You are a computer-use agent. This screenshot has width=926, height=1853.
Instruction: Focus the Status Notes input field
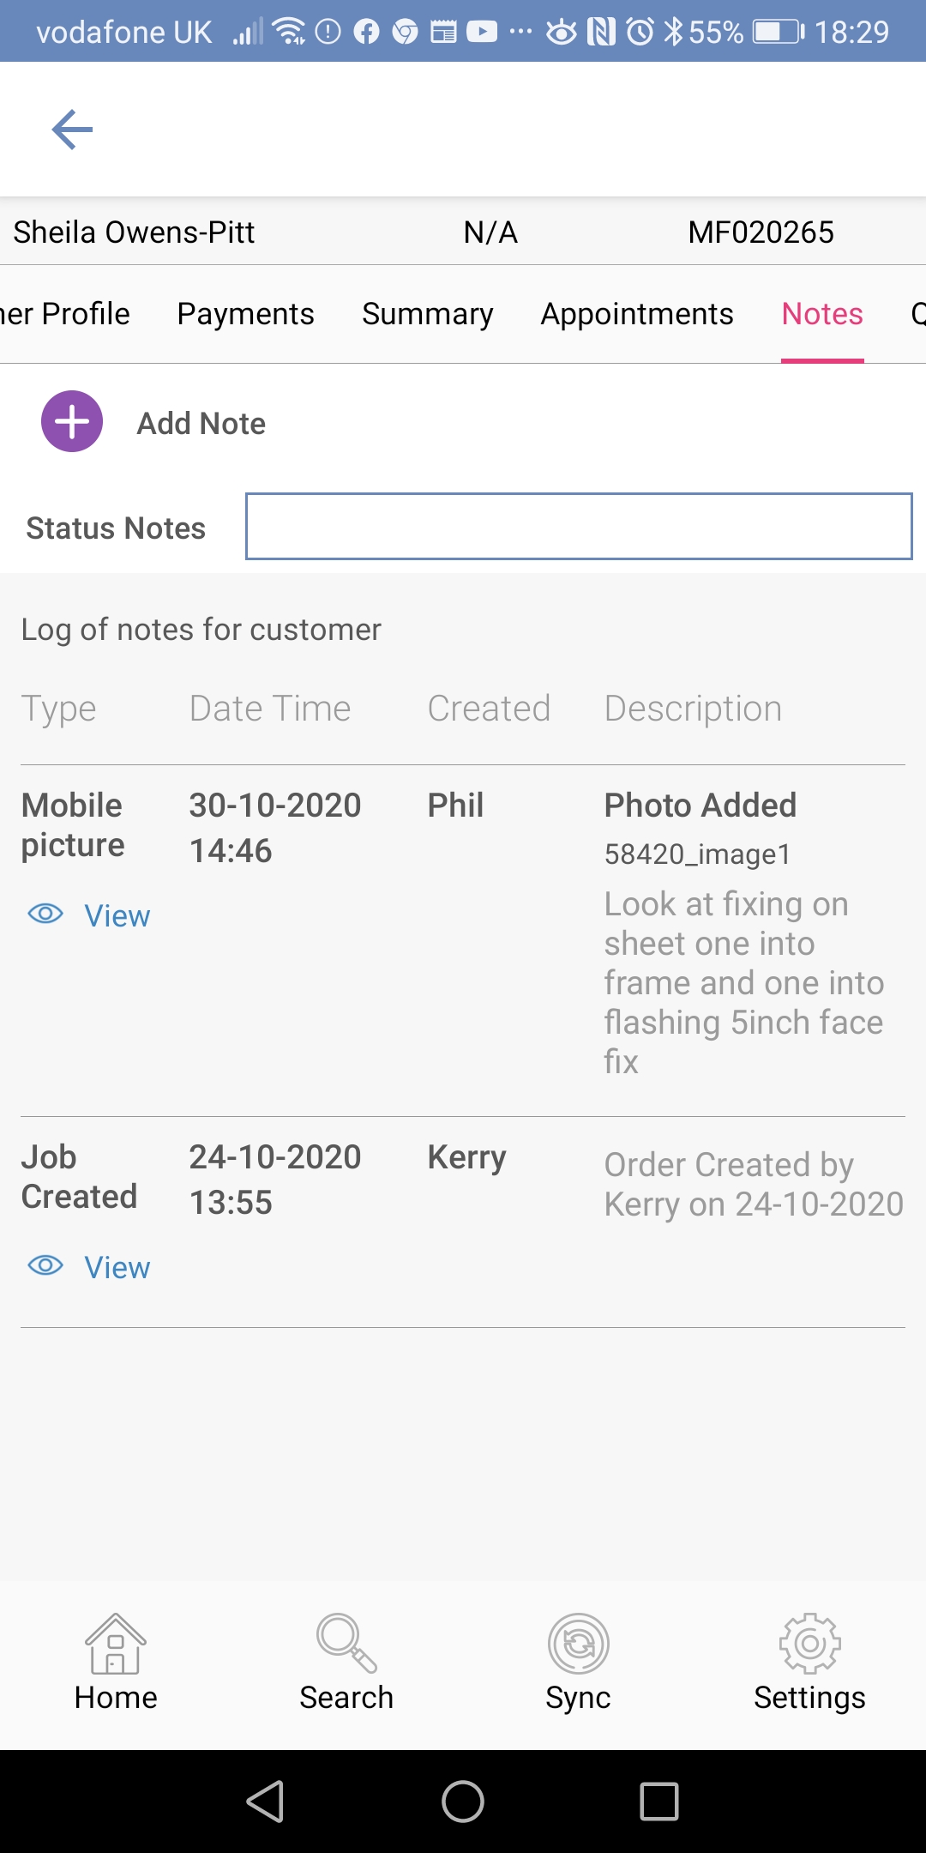pos(579,527)
